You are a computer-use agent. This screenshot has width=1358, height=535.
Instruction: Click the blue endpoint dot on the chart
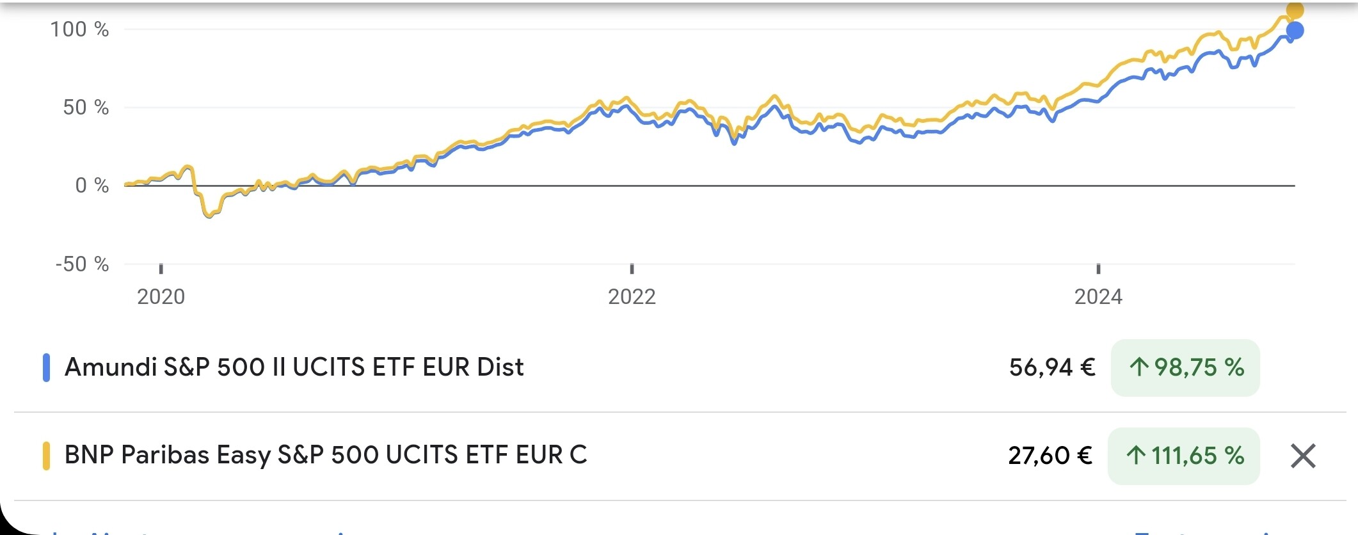[1295, 30]
